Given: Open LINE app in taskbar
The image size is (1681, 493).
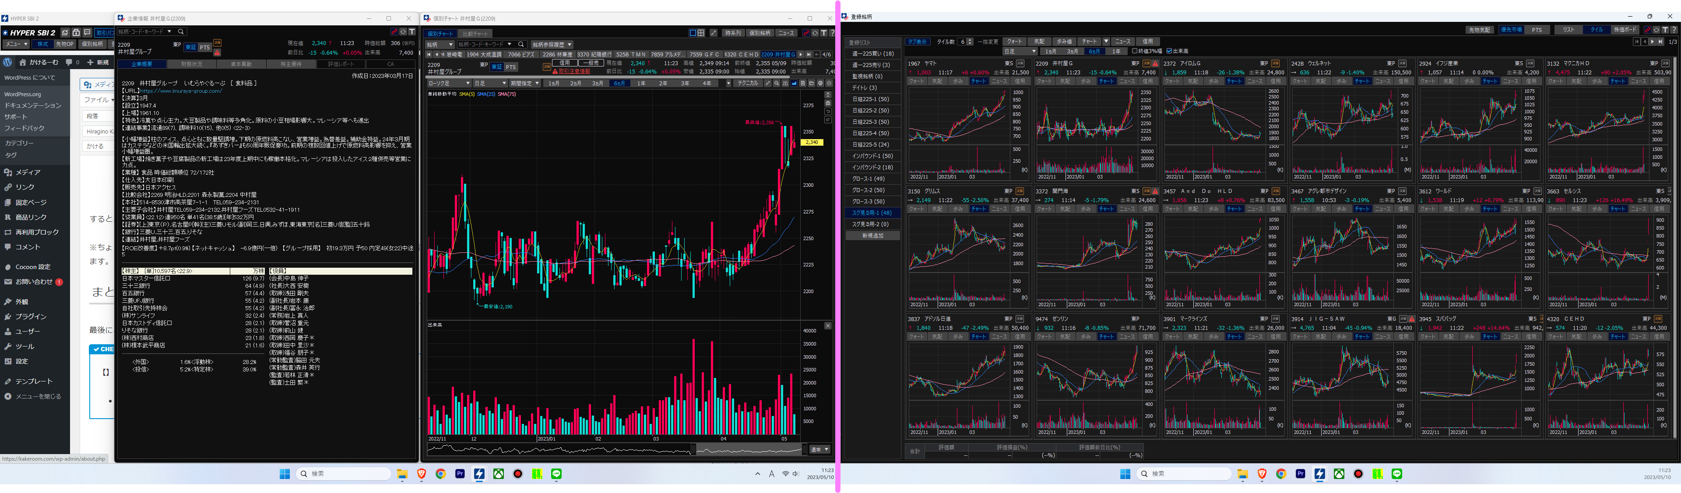Looking at the screenshot, I should coord(557,474).
